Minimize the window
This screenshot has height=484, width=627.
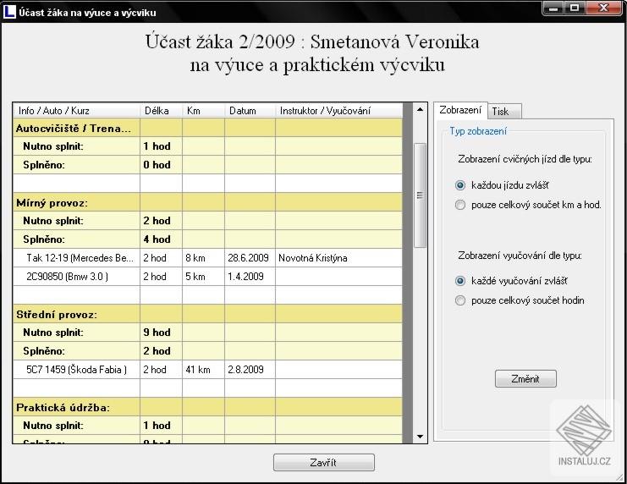(553, 8)
